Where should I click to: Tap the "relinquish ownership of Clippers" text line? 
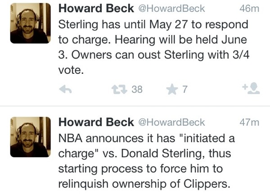pyautogui.click(x=144, y=184)
